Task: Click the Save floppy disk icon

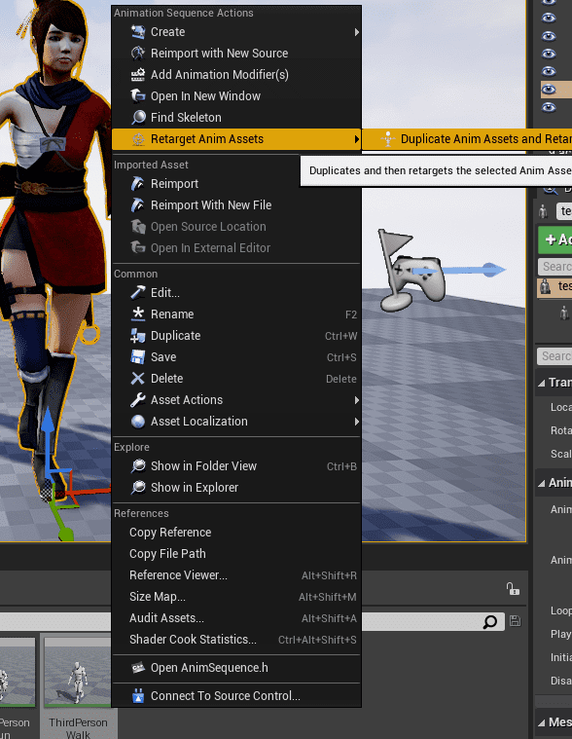Action: click(x=138, y=357)
